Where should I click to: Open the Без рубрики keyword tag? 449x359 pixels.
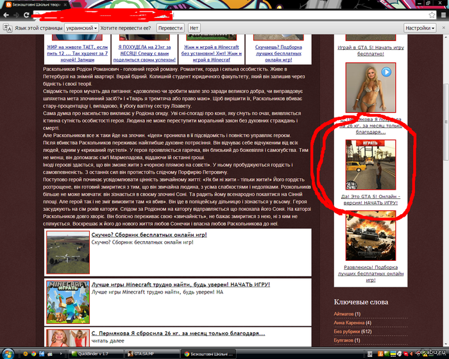(347, 331)
